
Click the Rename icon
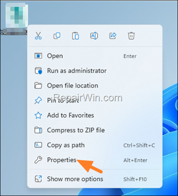(94, 36)
